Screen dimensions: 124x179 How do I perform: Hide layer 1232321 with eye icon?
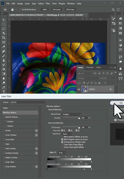[79, 89]
